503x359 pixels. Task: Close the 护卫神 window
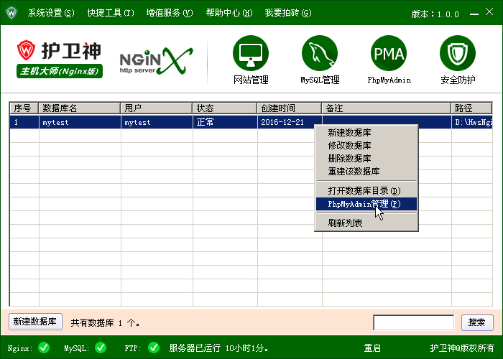[x=489, y=12]
